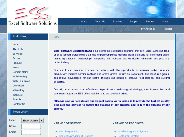Select News in the Main Menu sidebar
This screenshot has width=184, height=137.
point(16,67)
